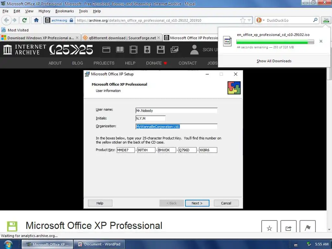The width and height of the screenshot is (332, 249).
Task: Open the Tools menu
Action: pyautogui.click(x=83, y=11)
